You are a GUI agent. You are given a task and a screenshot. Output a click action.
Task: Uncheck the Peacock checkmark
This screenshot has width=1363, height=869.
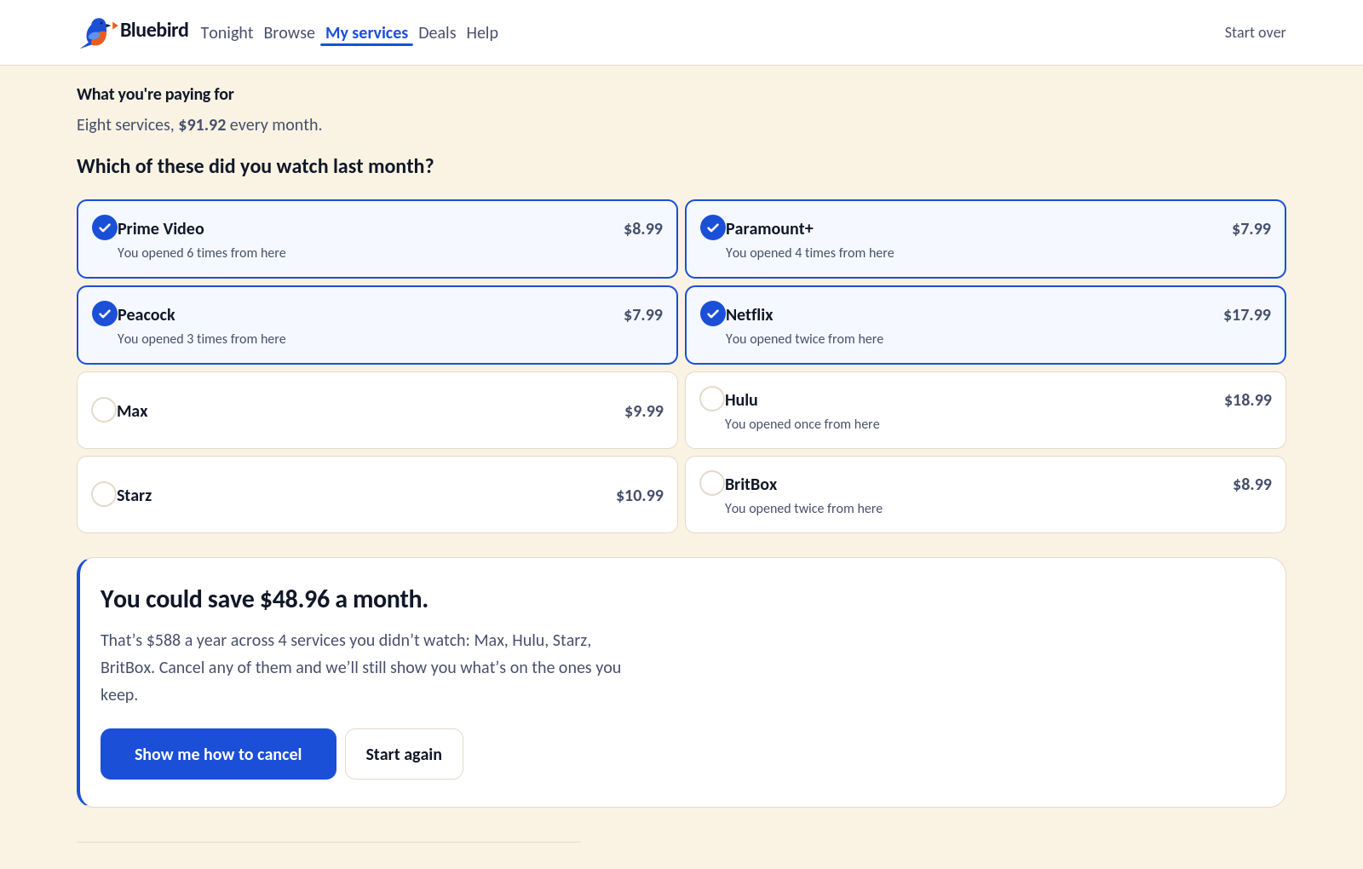(104, 314)
